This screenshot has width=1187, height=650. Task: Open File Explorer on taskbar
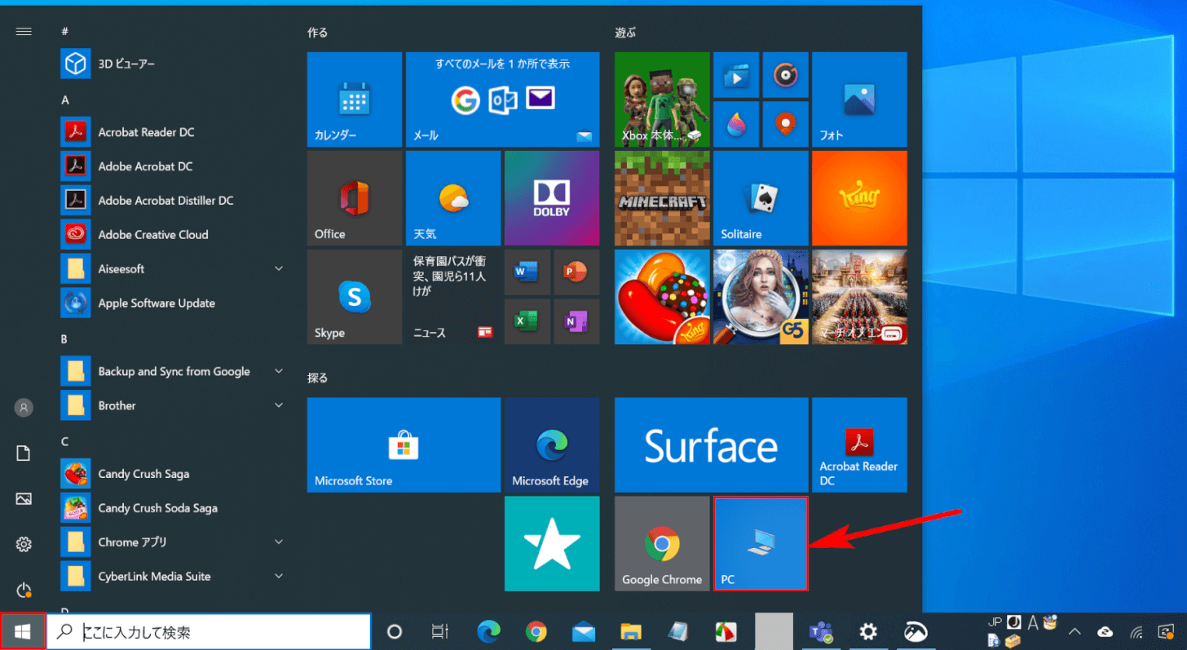tap(631, 631)
